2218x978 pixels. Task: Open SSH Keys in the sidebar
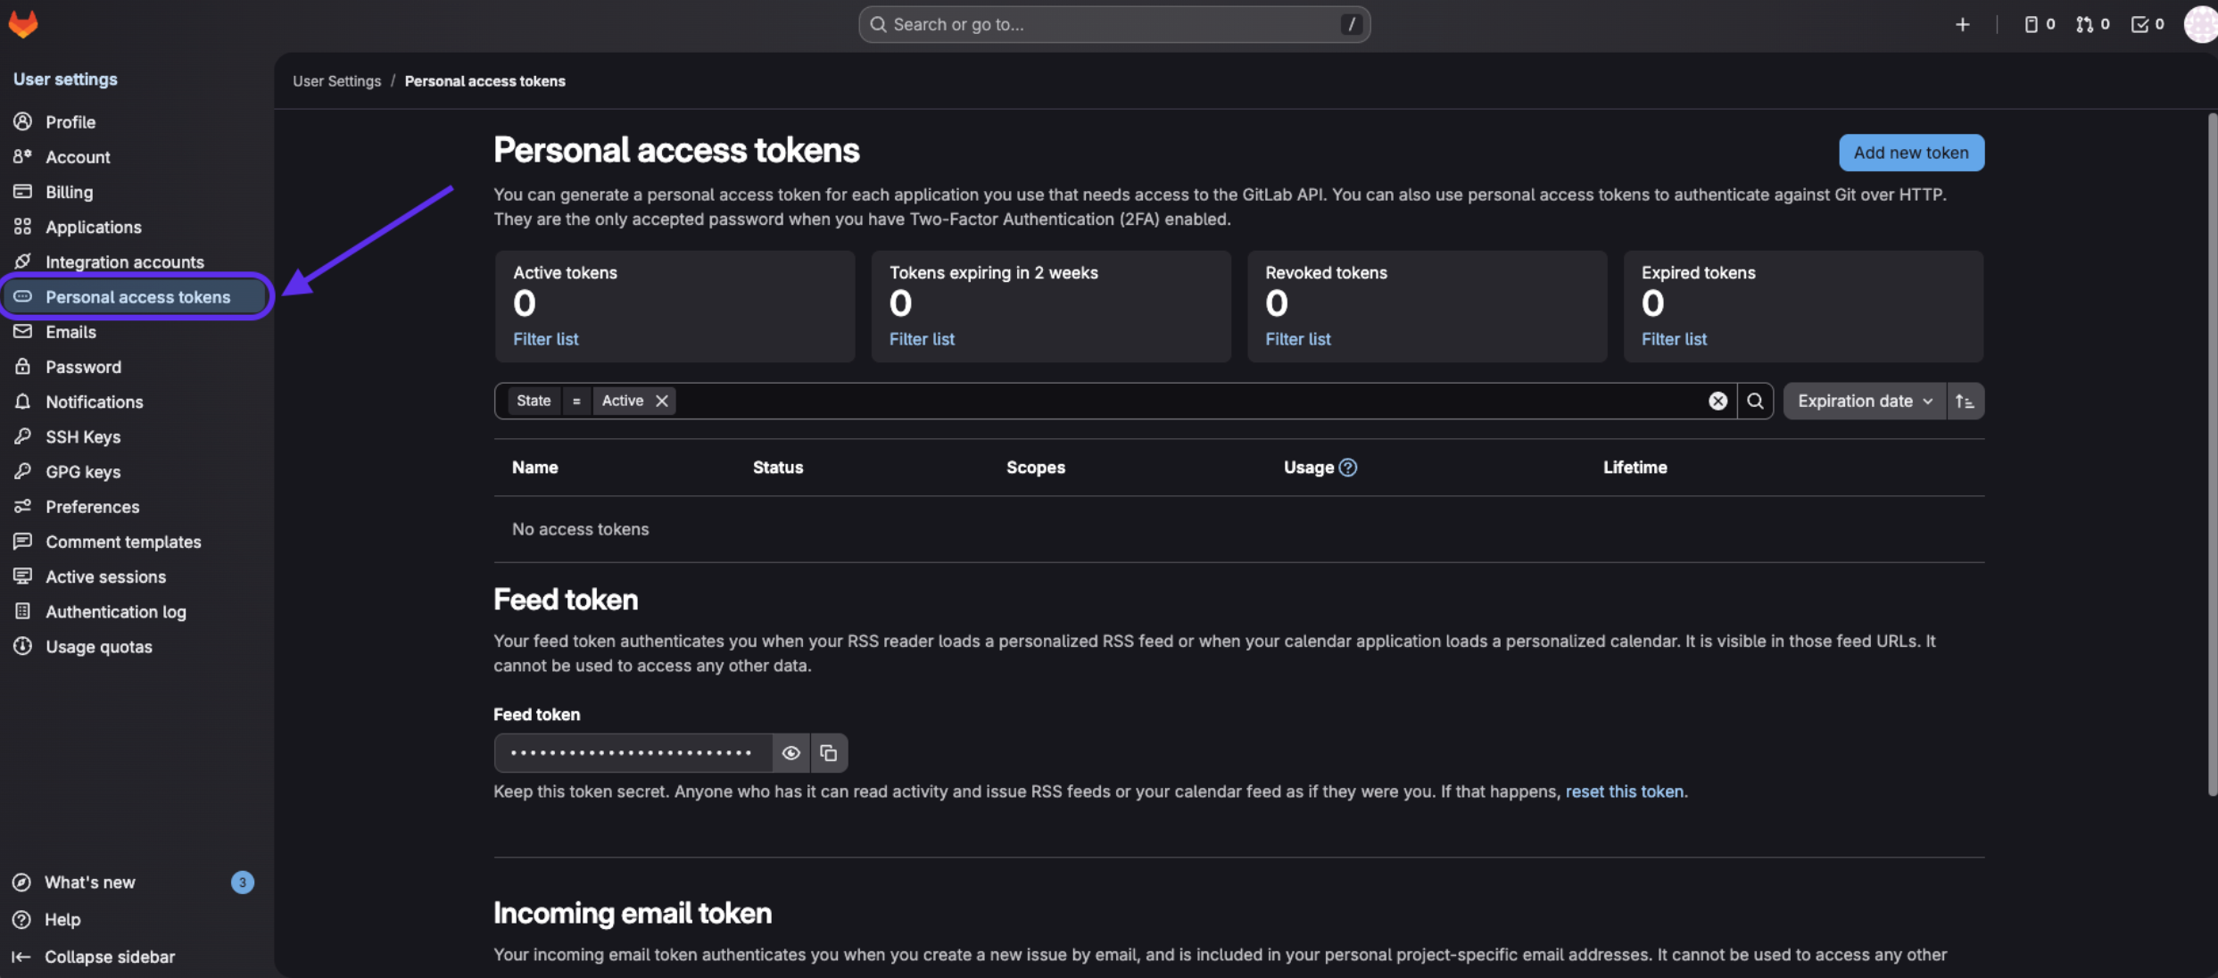(x=83, y=436)
